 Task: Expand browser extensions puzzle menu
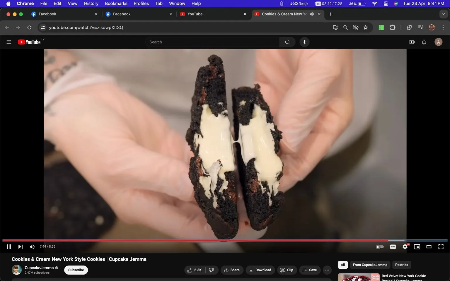tap(393, 27)
